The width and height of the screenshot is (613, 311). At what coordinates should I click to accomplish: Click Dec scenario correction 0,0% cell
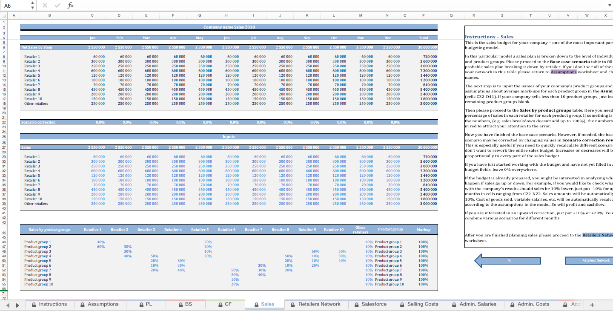[x=387, y=122]
